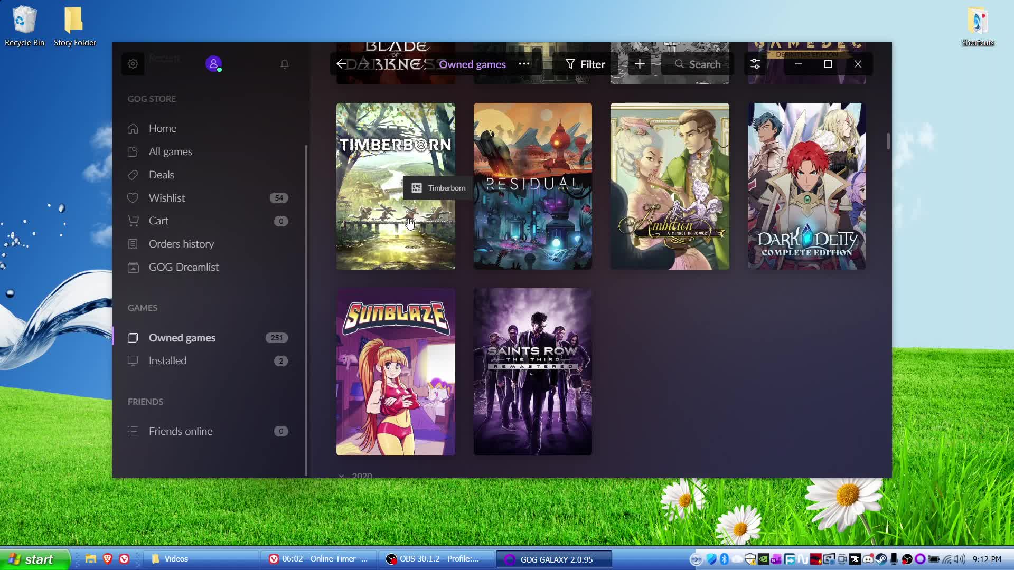Open the three-dots more options menu
Image resolution: width=1014 pixels, height=570 pixels.
pyautogui.click(x=524, y=64)
